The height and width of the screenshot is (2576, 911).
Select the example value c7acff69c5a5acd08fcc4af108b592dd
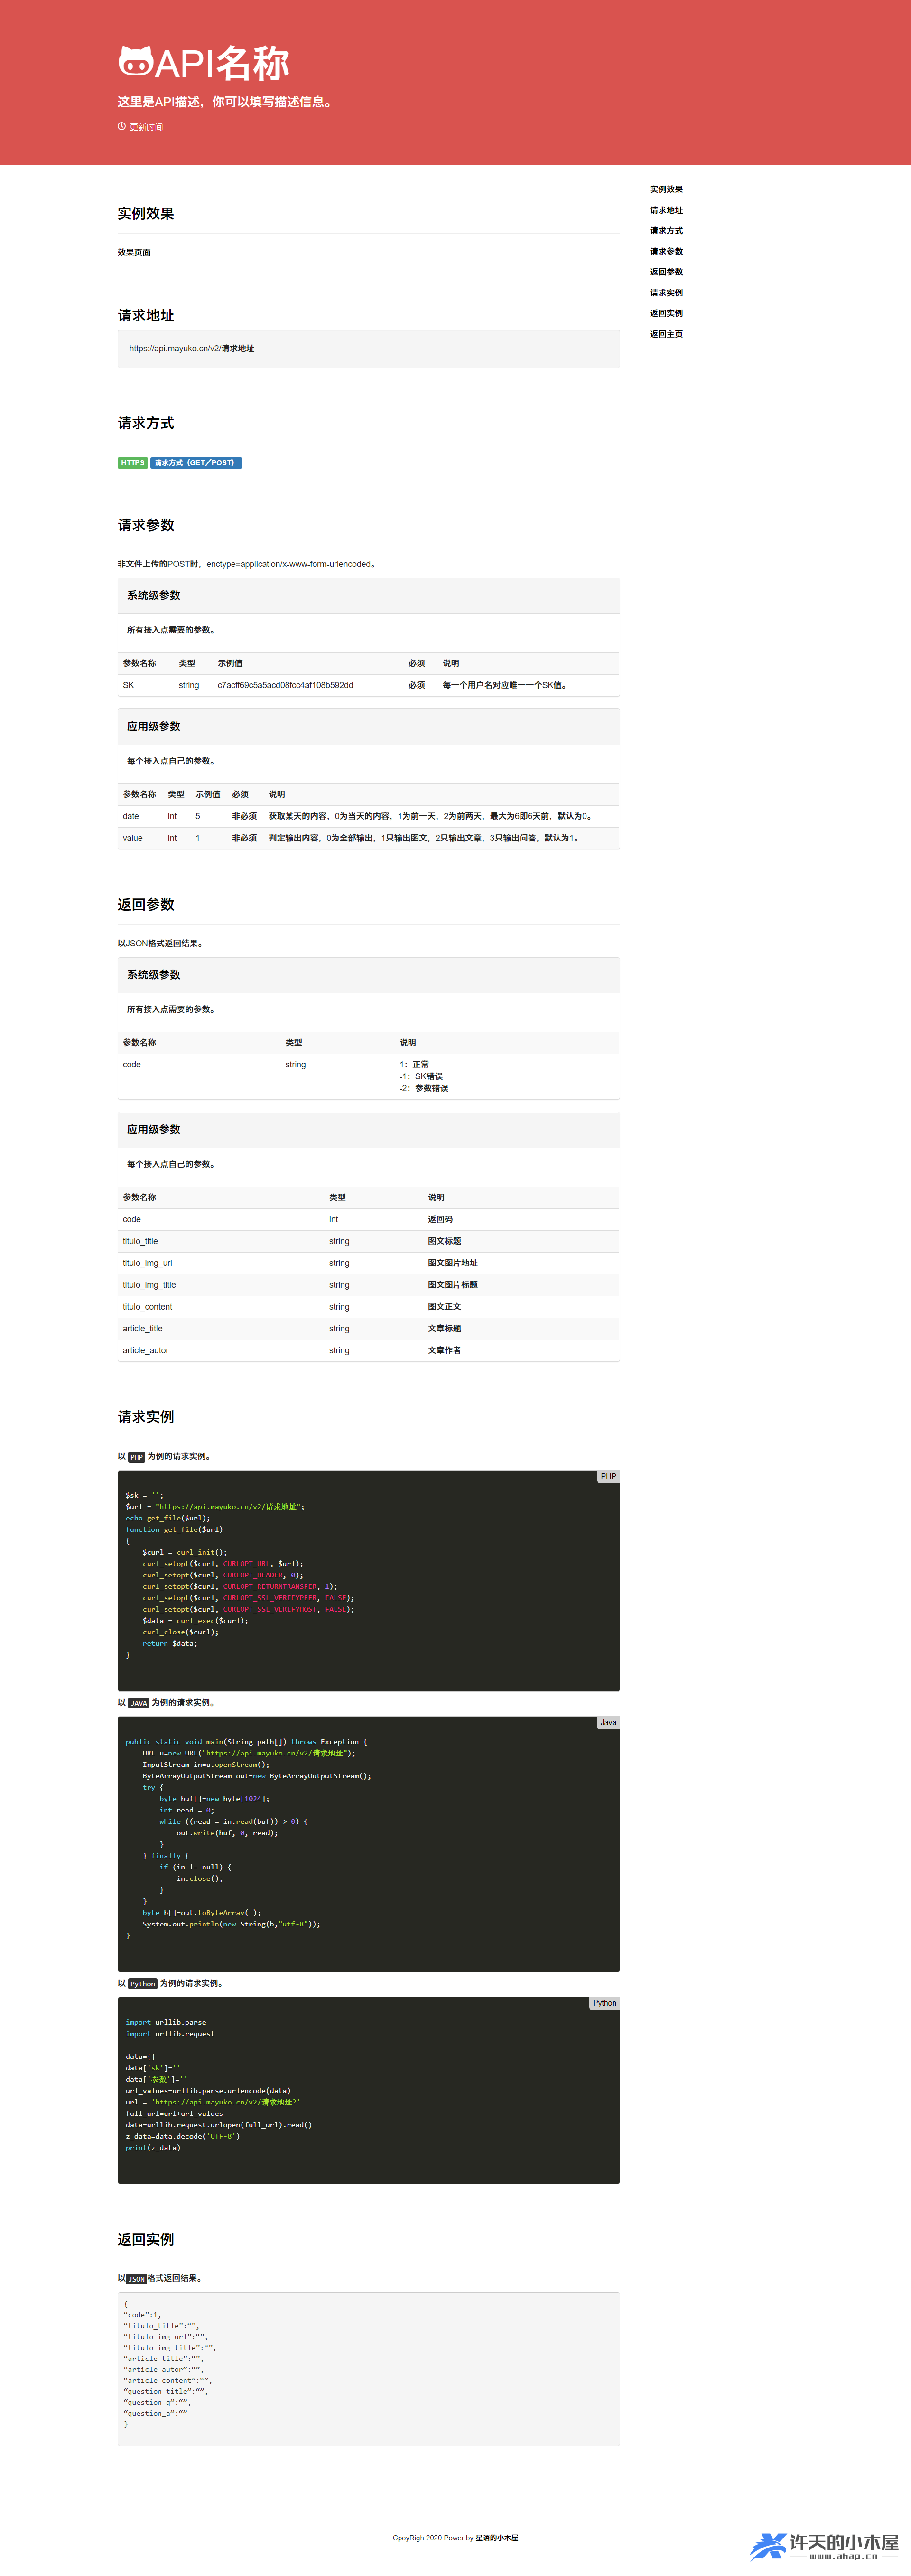tap(286, 685)
